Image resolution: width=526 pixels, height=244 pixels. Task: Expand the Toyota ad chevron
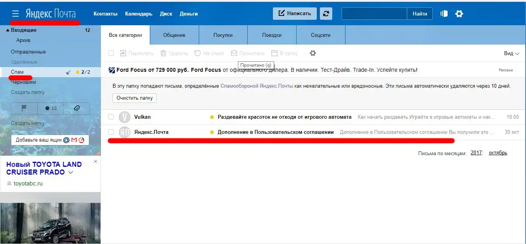pos(71,173)
